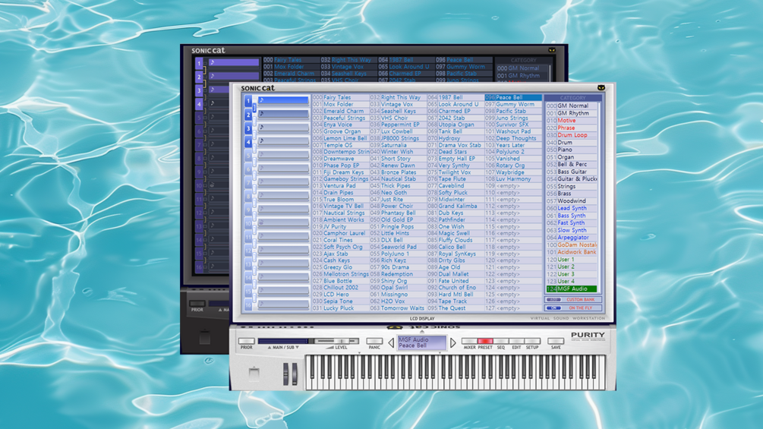This screenshot has height=429, width=763.
Task: Select channel 4 in the dark background window
Action: (199, 104)
